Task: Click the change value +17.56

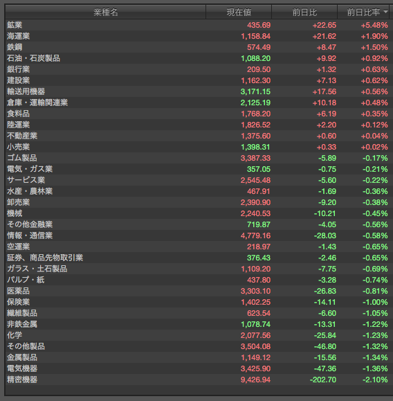Action: click(325, 91)
